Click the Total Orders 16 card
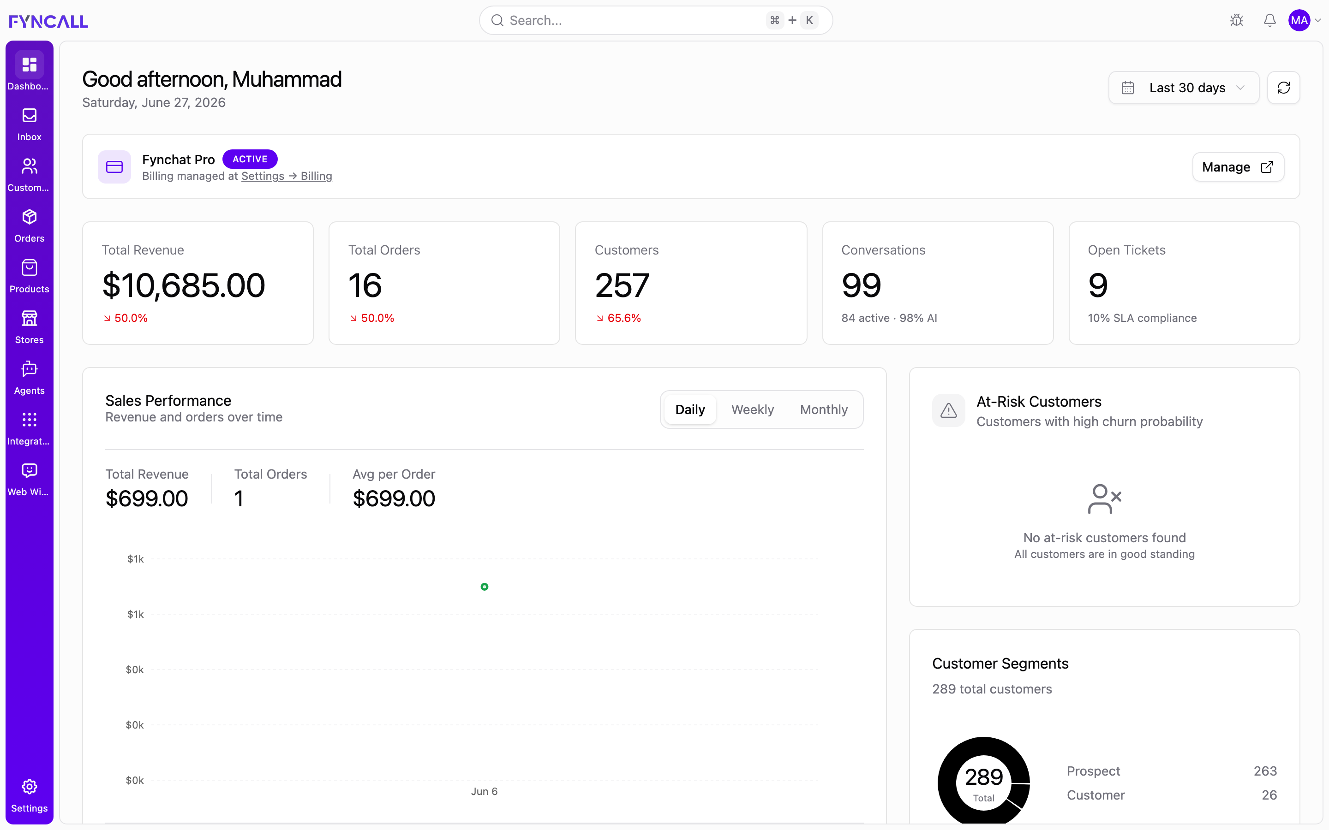Screen dimensions: 1329x830 tap(444, 283)
